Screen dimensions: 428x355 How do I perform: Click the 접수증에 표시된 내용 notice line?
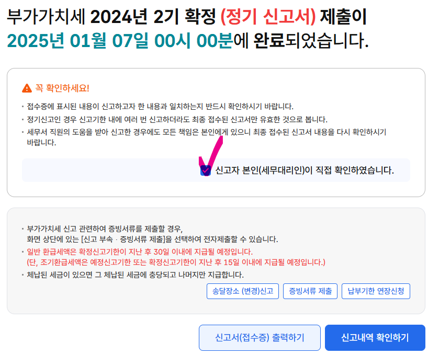[x=160, y=106]
